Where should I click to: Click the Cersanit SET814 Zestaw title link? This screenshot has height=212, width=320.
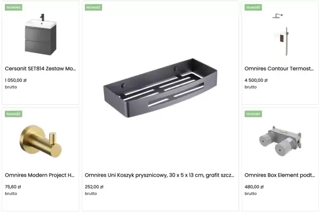pos(41,69)
